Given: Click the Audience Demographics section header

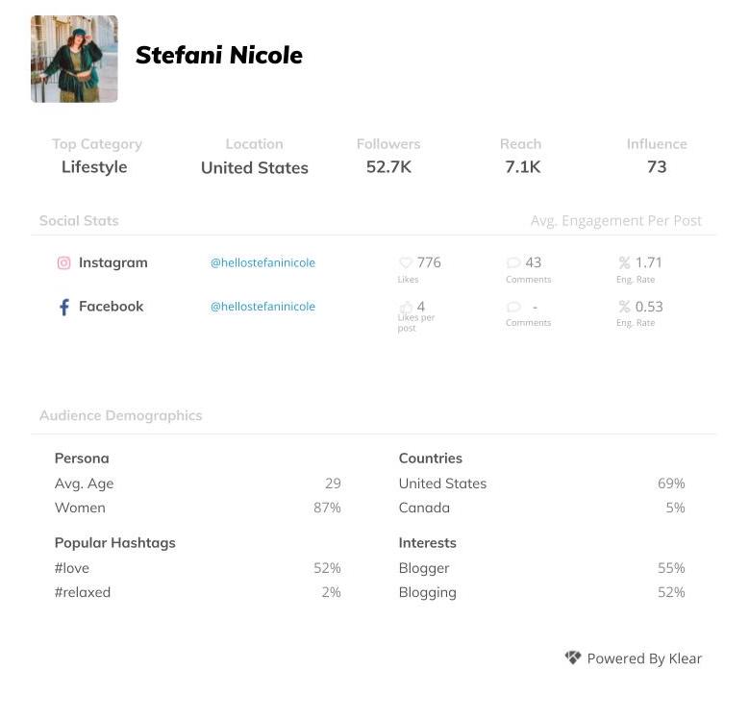Looking at the screenshot, I should [x=121, y=415].
